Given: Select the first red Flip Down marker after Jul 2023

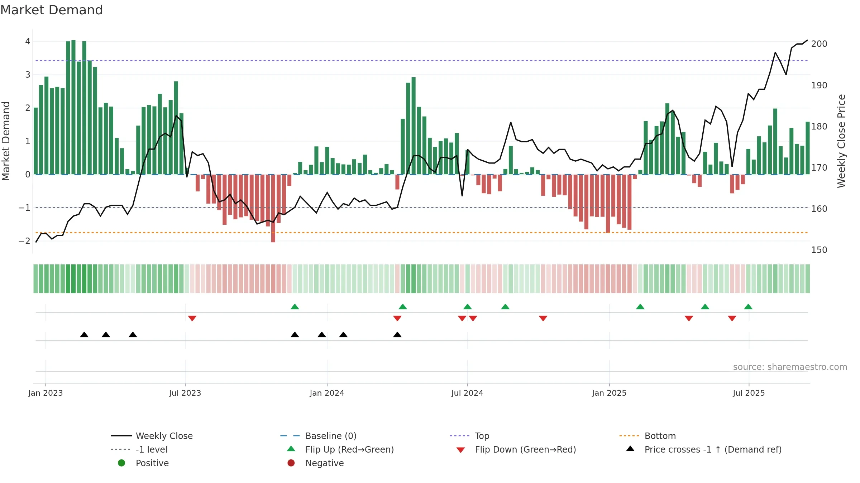Looking at the screenshot, I should point(192,318).
